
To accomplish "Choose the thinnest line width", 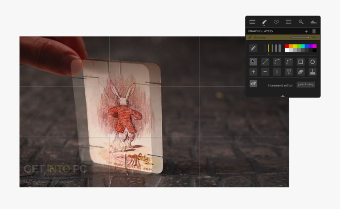I will coord(265,48).
